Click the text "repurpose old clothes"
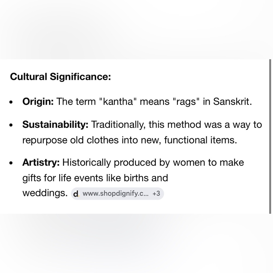 (x=70, y=140)
